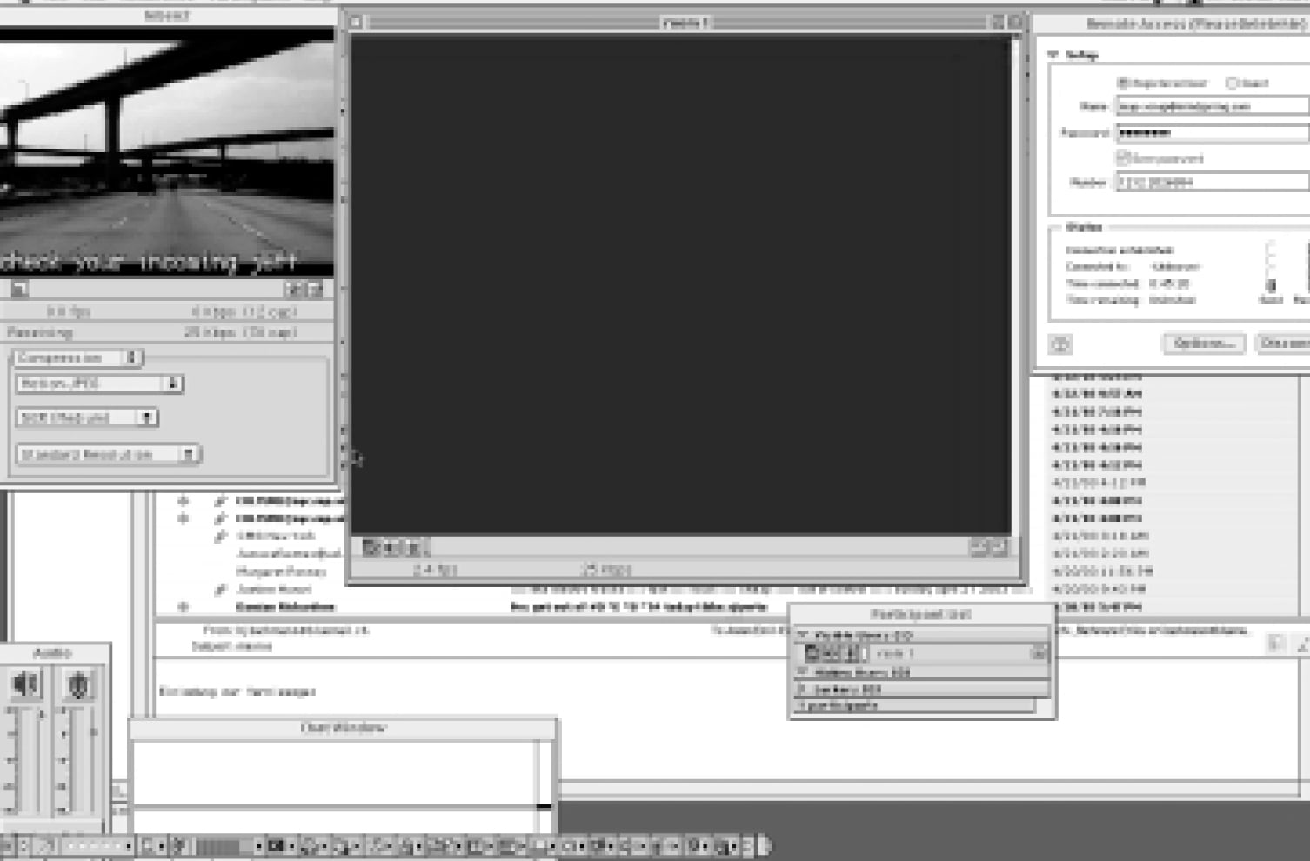Click the Password field in Remote Access

coord(1213,133)
